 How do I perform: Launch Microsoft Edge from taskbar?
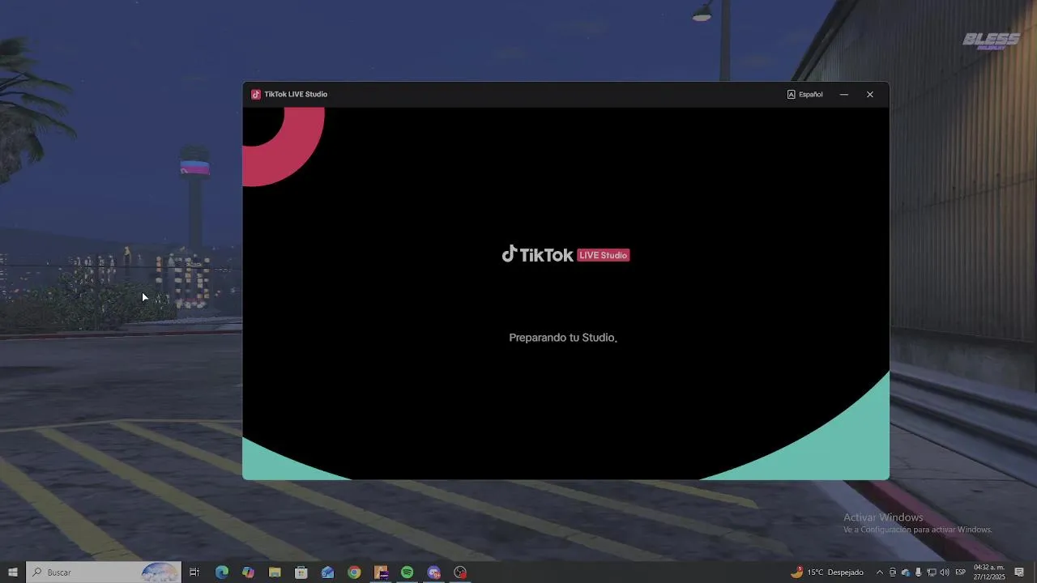(x=222, y=572)
